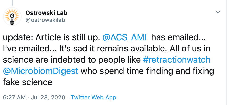Visit the @MicrobiomDigest mention profile

click(40, 71)
